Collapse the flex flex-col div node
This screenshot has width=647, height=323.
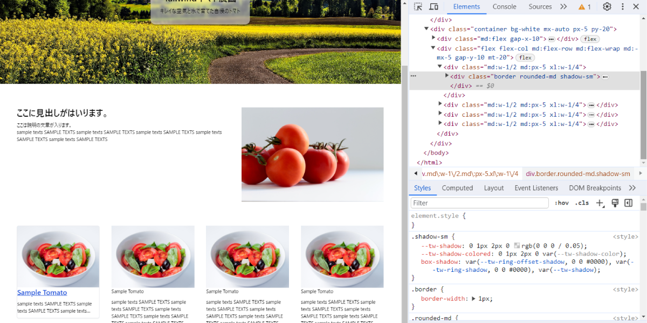[433, 48]
